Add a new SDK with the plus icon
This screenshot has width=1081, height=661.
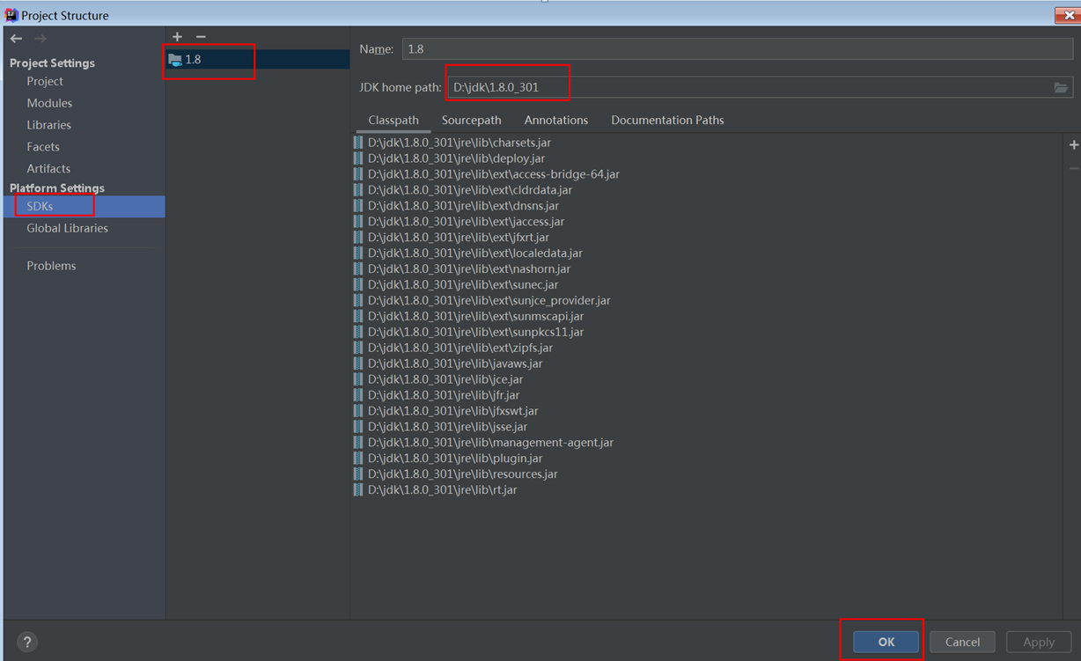pos(177,36)
